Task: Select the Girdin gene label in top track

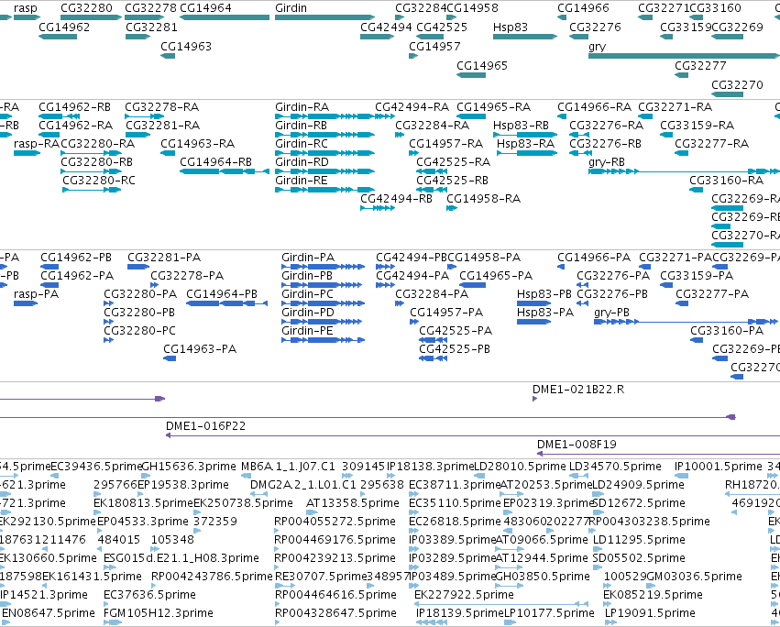Action: [x=291, y=8]
